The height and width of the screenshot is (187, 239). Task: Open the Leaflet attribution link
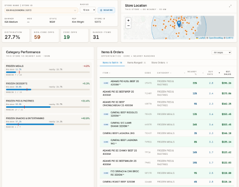pyautogui.click(x=202, y=38)
